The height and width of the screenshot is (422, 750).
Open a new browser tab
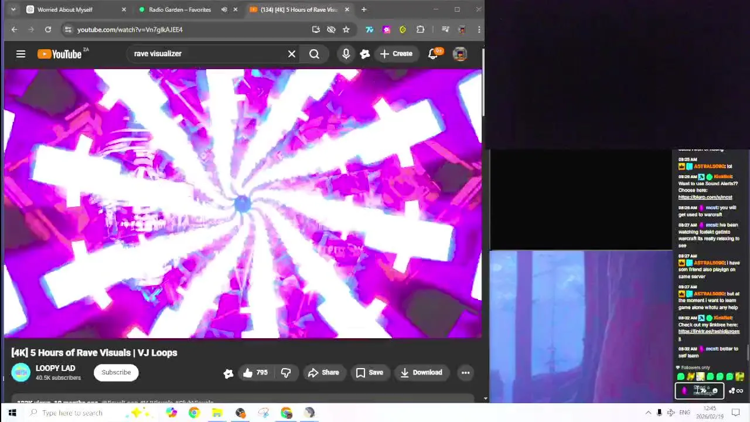364,9
